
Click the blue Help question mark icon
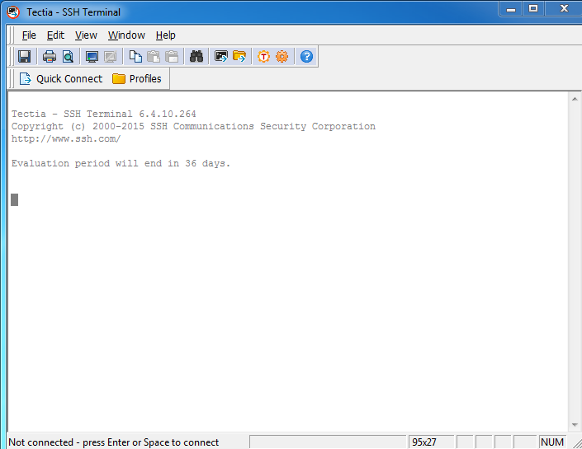pos(306,57)
